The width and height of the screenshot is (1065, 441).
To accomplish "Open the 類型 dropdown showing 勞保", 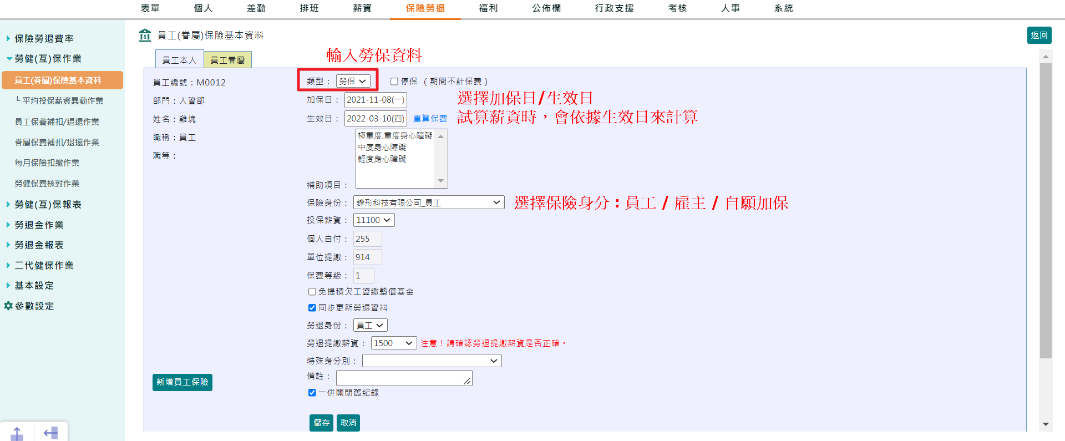I will [353, 81].
